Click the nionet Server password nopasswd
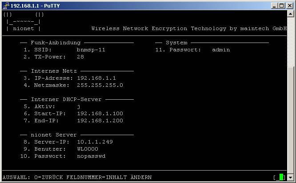 point(91,156)
